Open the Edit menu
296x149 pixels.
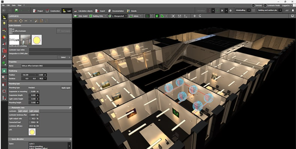8,5
